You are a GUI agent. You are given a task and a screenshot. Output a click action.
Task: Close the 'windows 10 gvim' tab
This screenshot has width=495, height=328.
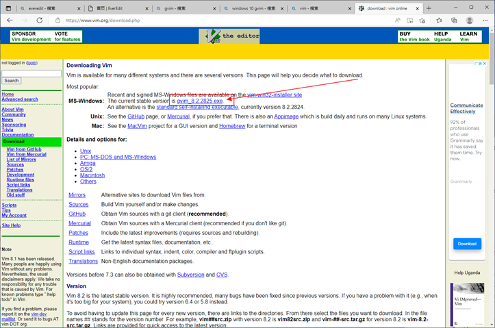(x=282, y=8)
